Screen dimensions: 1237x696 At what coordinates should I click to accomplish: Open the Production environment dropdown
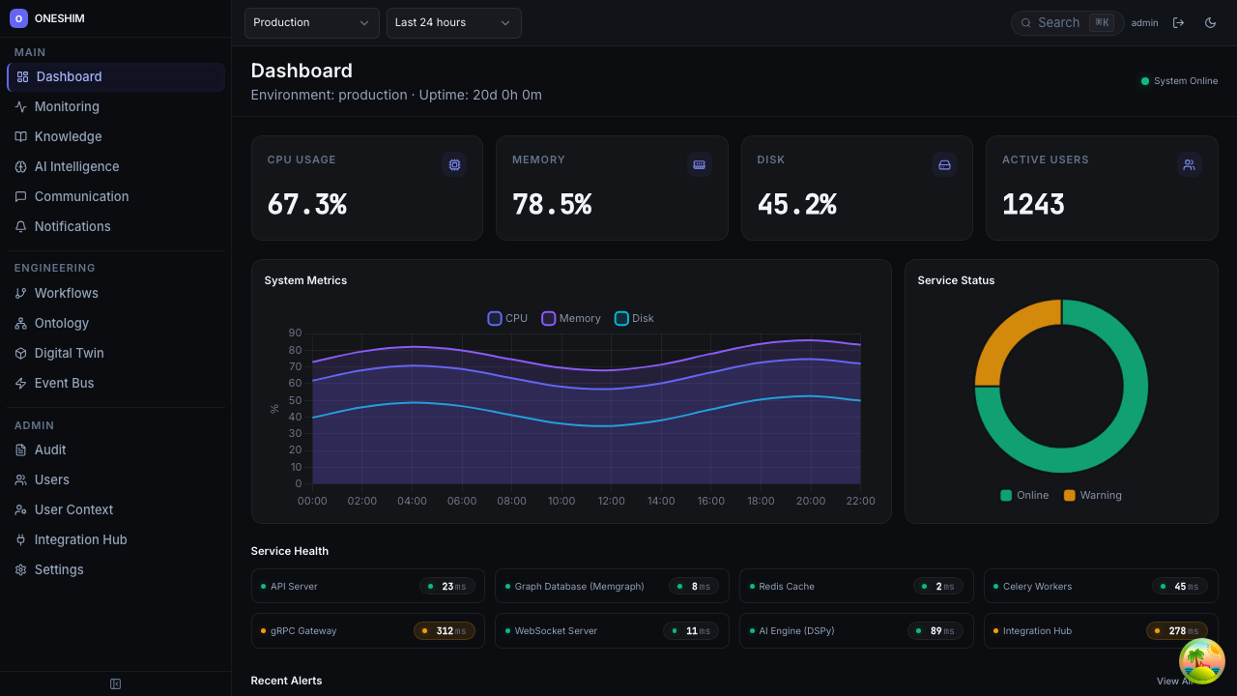tap(311, 22)
